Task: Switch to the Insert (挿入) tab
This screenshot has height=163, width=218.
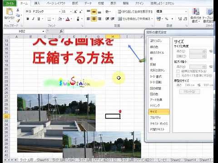Action: pyautogui.click(x=37, y=3)
